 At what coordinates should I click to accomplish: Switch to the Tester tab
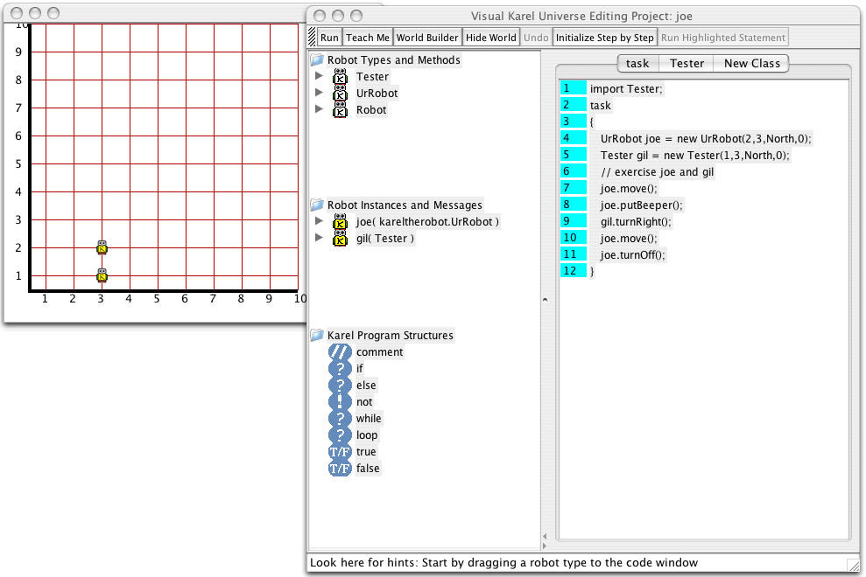[686, 63]
